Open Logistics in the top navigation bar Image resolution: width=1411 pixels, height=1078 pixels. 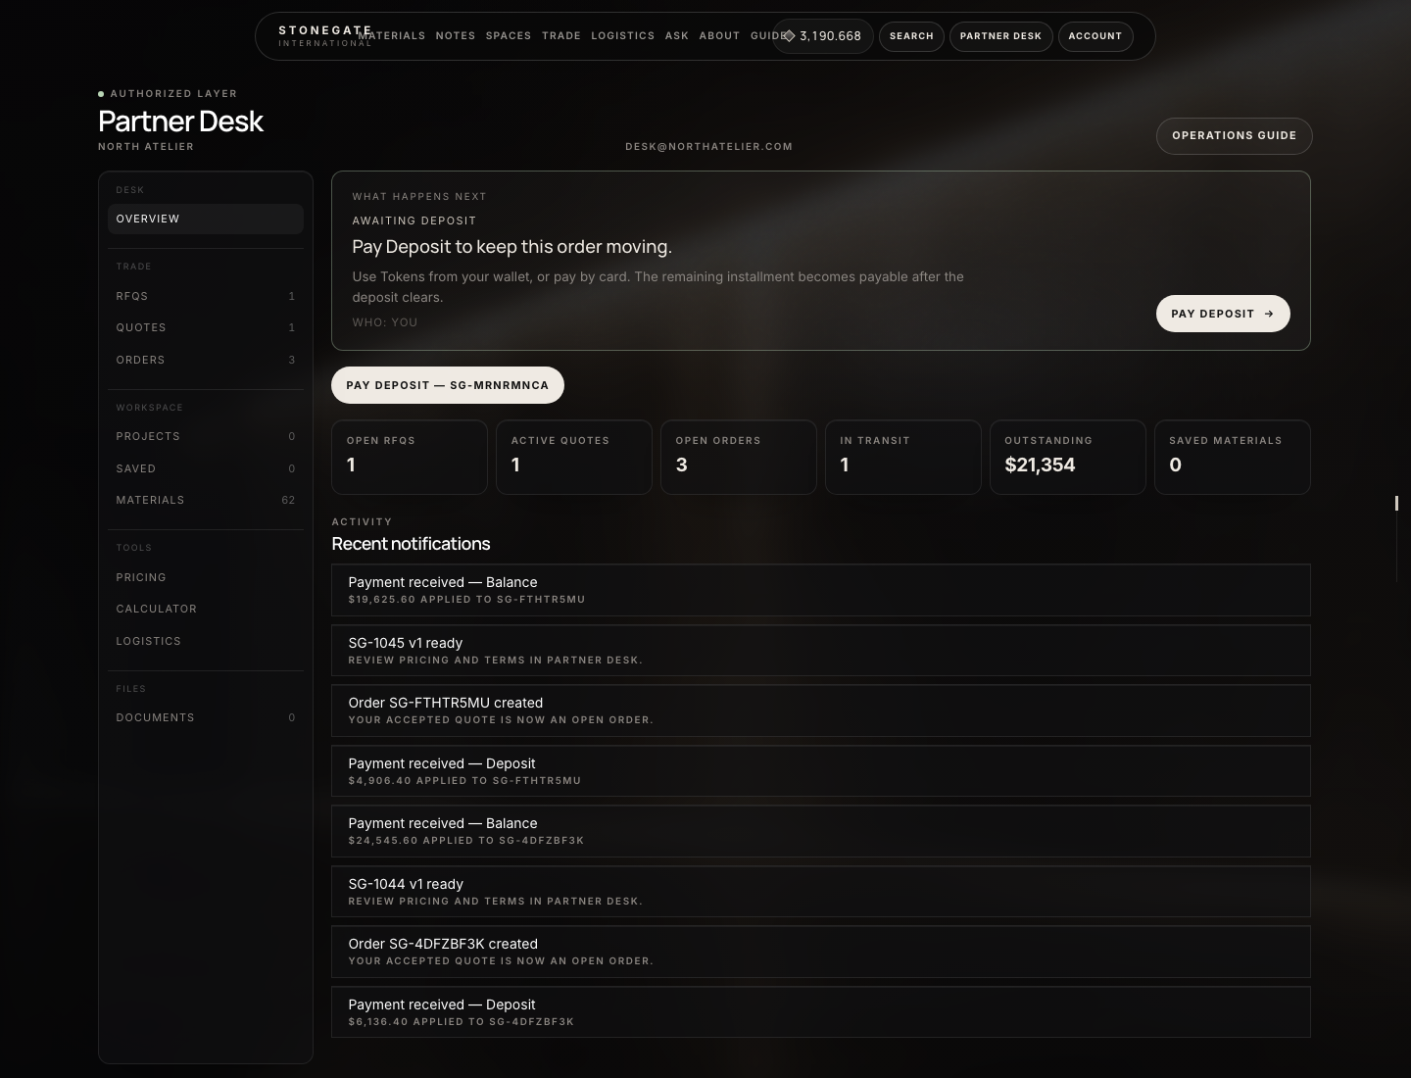click(622, 35)
